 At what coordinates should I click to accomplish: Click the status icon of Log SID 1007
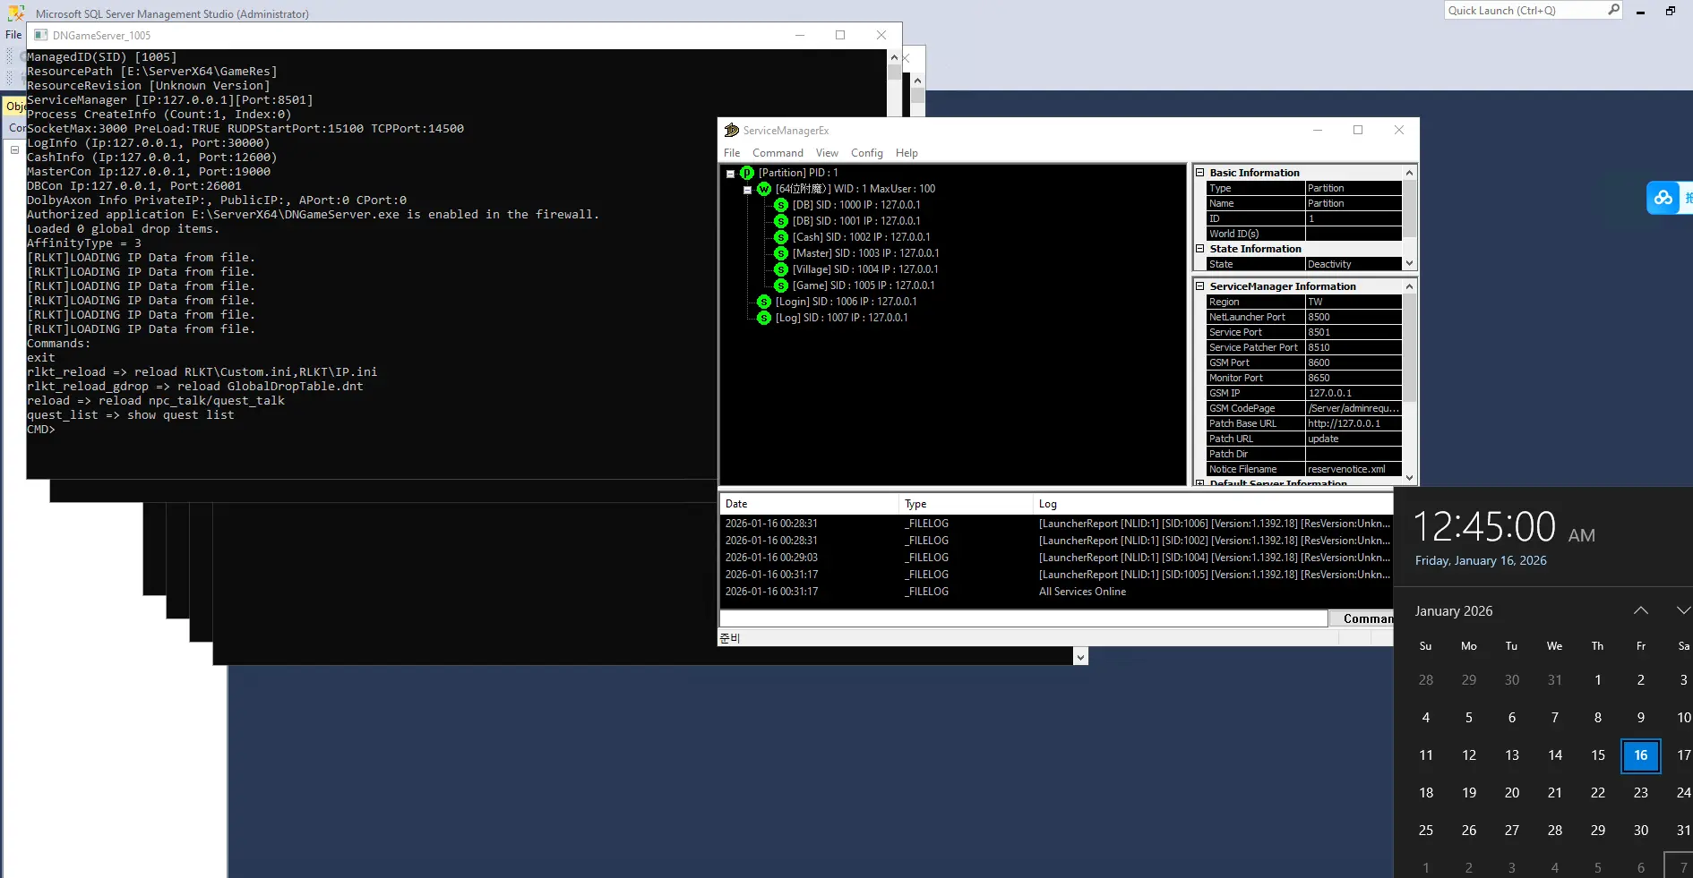[764, 318]
